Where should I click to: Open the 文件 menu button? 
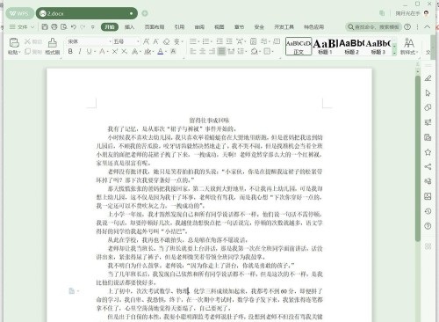point(22,27)
